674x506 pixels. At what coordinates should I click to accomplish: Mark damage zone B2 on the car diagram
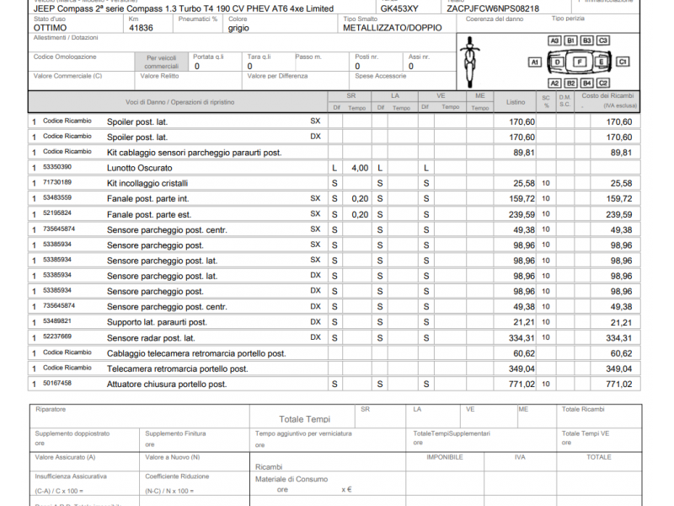[570, 83]
